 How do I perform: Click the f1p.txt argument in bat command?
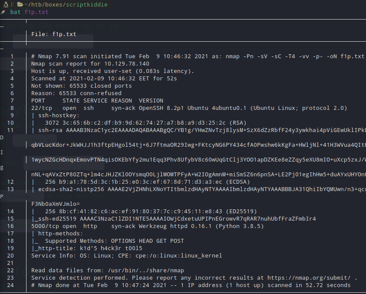tap(36, 12)
